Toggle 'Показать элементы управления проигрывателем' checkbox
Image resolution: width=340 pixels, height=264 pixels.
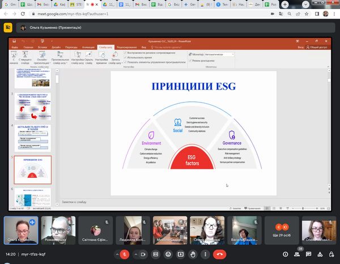coord(125,62)
